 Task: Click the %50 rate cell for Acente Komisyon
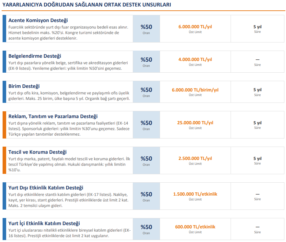click(146, 29)
